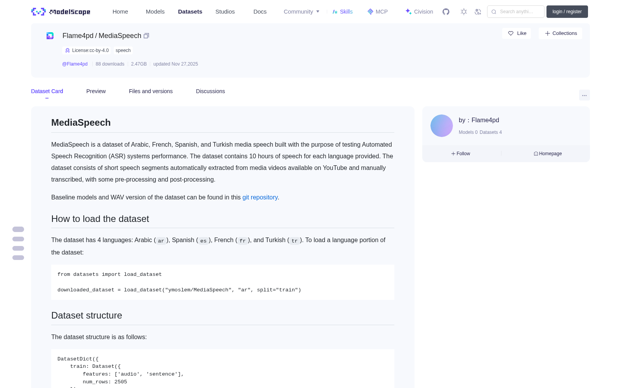Viewport: 621px width, 388px height.
Task: Switch to the Discussions tab
Action: click(210, 91)
